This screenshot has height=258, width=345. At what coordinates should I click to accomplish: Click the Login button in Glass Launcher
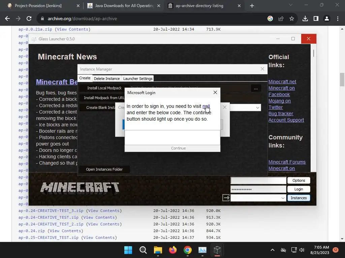299,189
